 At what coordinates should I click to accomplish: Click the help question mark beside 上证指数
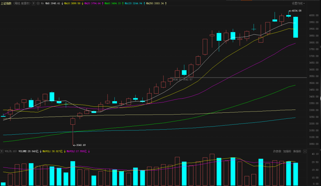34,3
